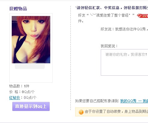The width and height of the screenshot is (148, 123).
Task: Click the 由于你设置了自动续费 notice text
Action: tap(116, 112)
